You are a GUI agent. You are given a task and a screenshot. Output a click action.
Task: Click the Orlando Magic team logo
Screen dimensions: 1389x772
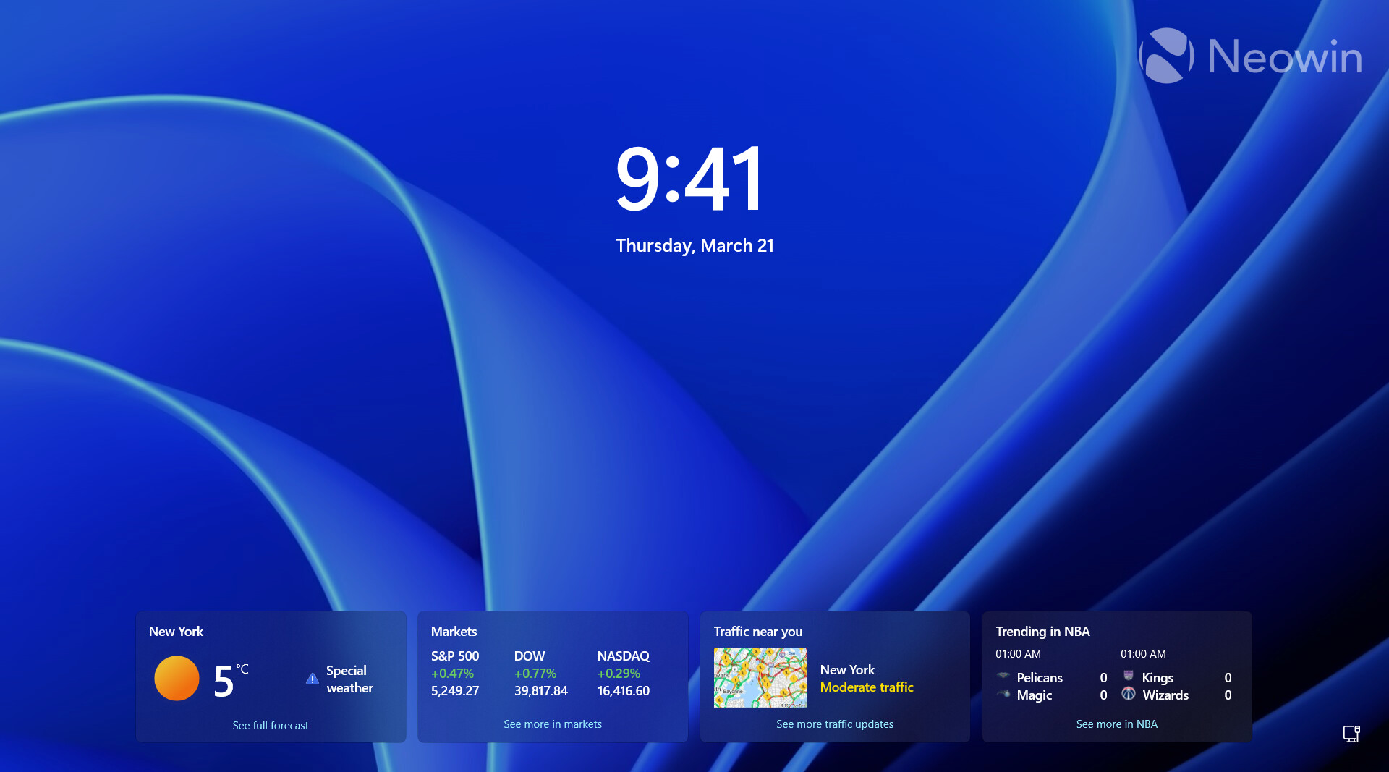point(1005,695)
